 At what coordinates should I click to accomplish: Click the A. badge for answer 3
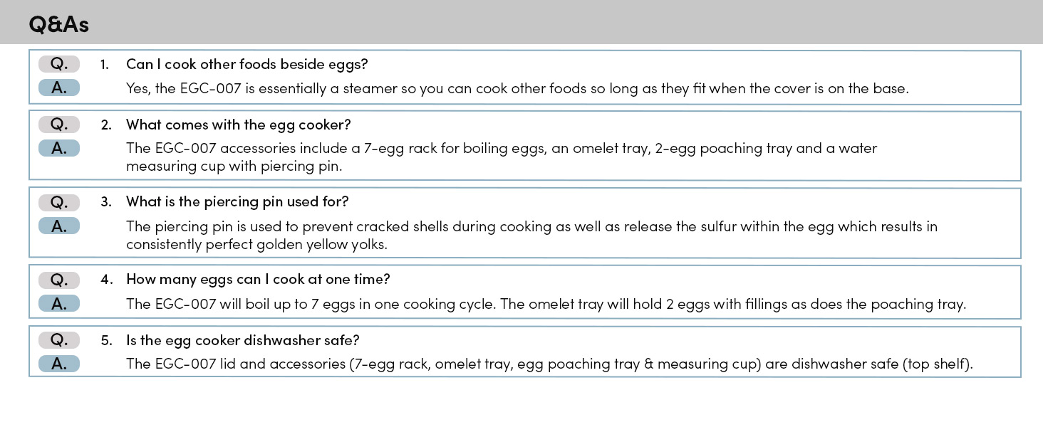[59, 226]
